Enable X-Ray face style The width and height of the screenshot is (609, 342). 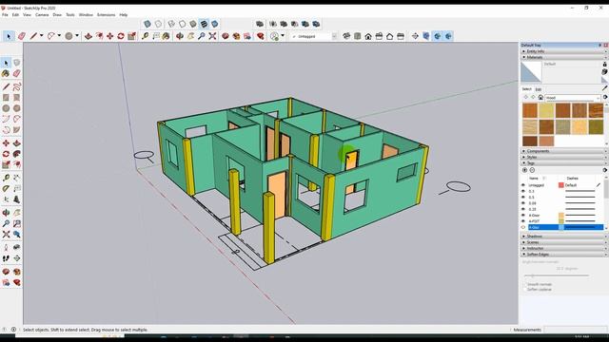[x=147, y=24]
